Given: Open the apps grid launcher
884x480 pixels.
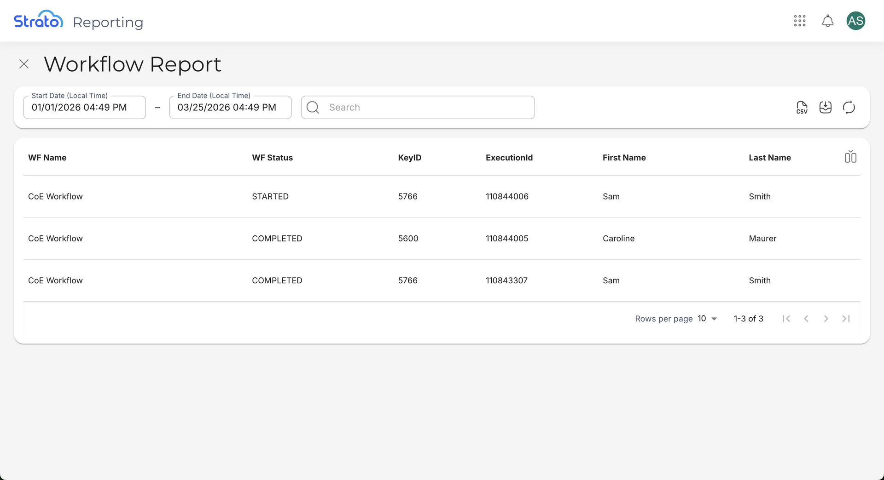Looking at the screenshot, I should pyautogui.click(x=800, y=21).
